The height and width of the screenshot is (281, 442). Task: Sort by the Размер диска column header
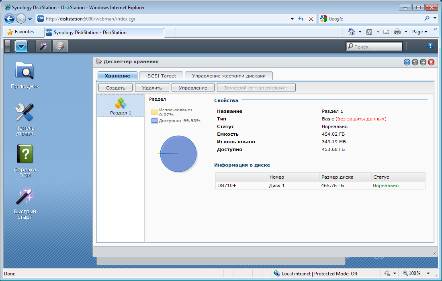coord(345,177)
